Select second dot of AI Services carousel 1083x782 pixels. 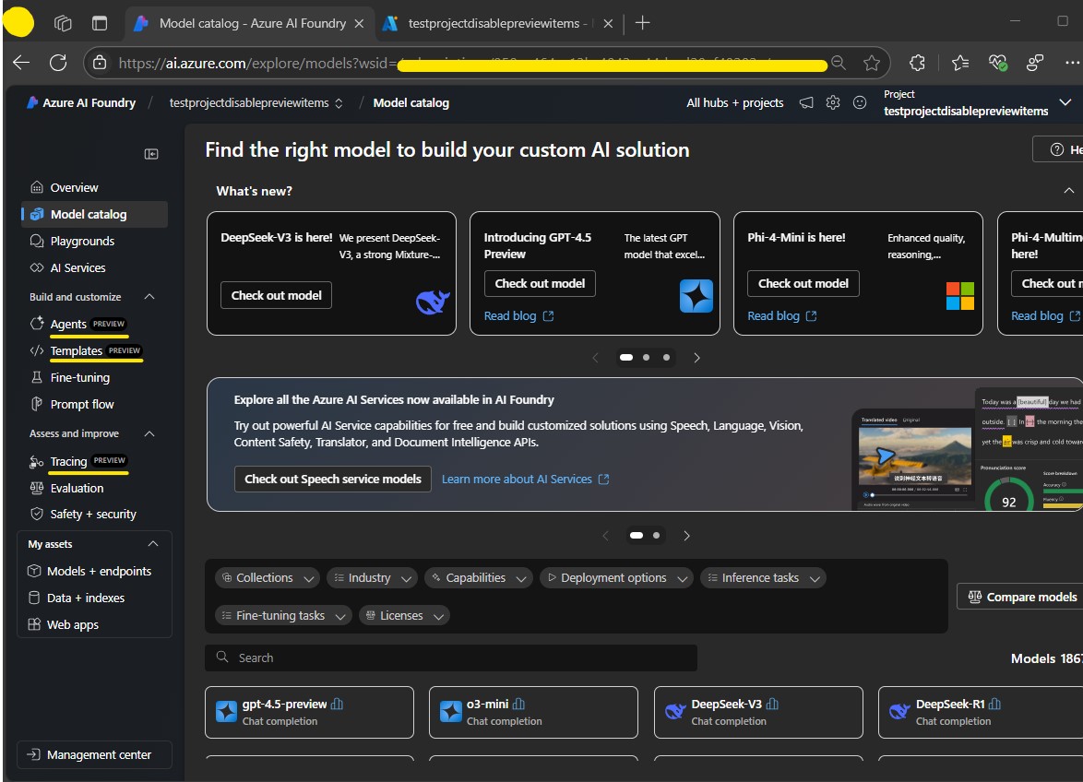pyautogui.click(x=656, y=536)
